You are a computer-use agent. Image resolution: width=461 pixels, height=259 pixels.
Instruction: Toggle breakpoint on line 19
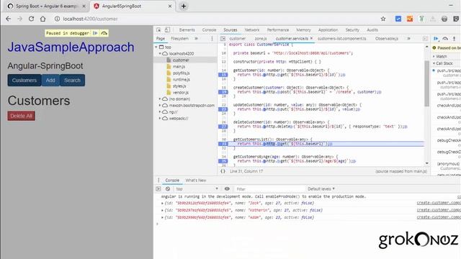pos(223,92)
